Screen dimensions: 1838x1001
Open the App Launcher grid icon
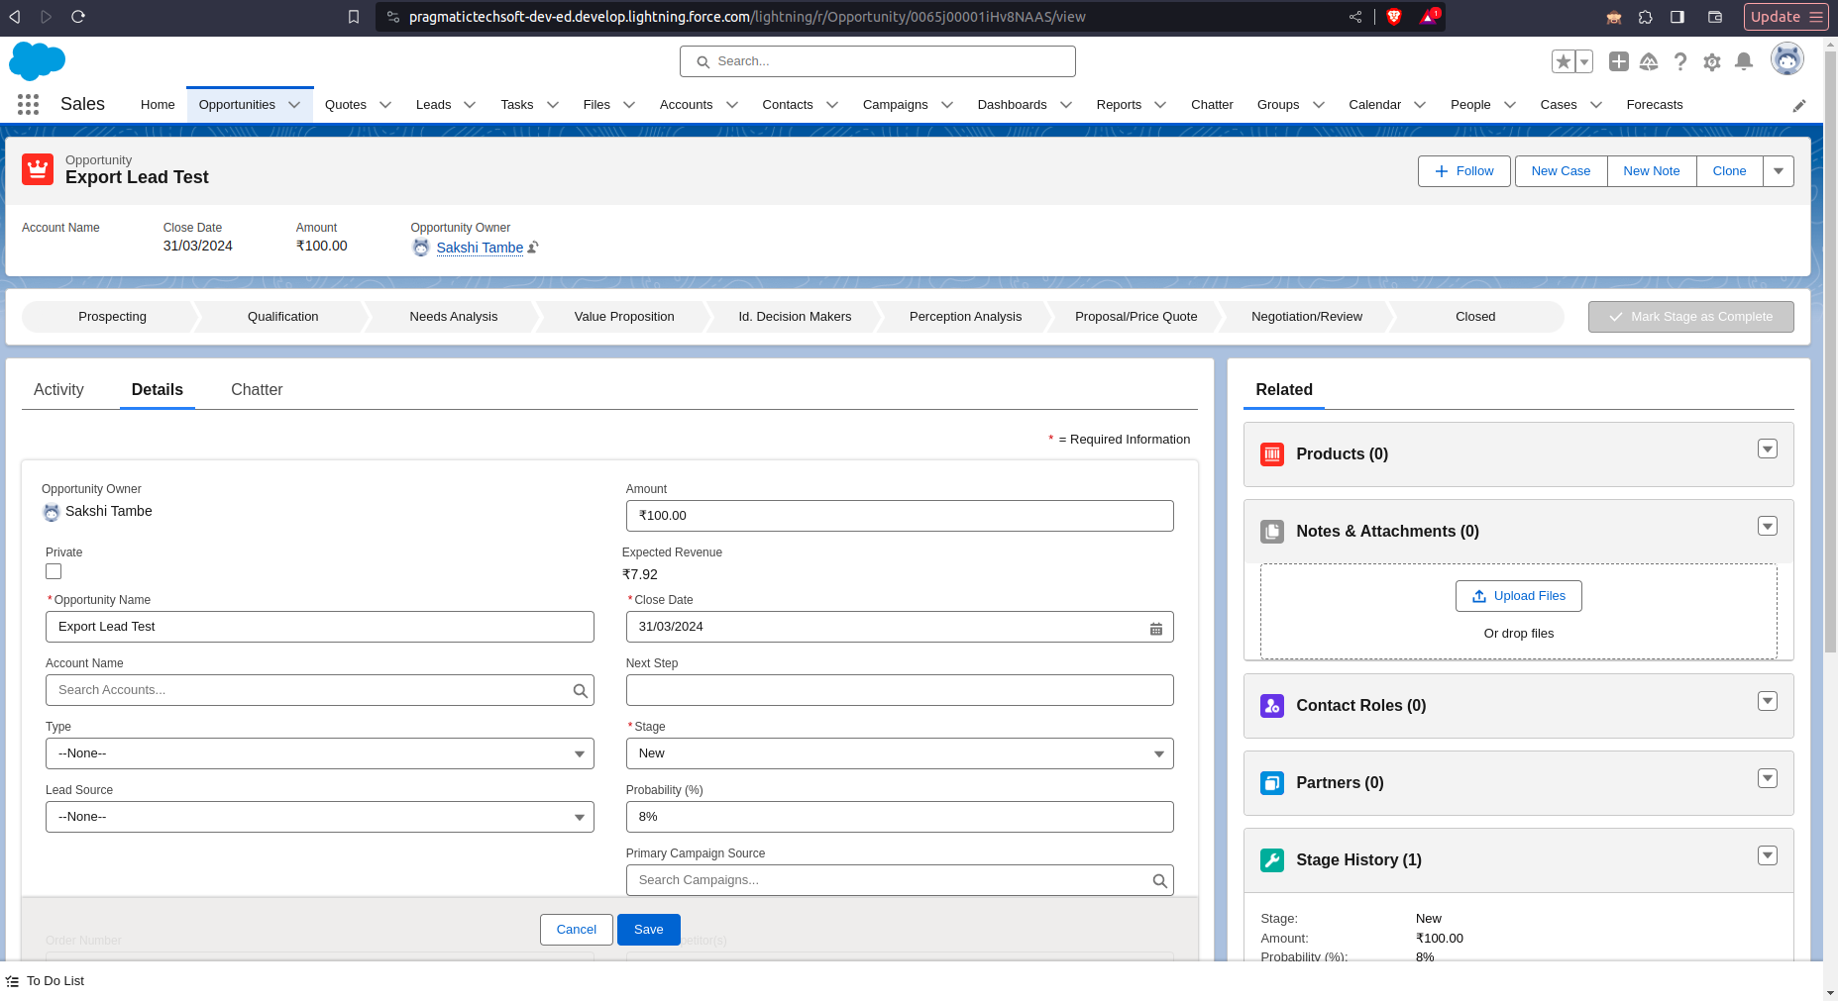28,104
